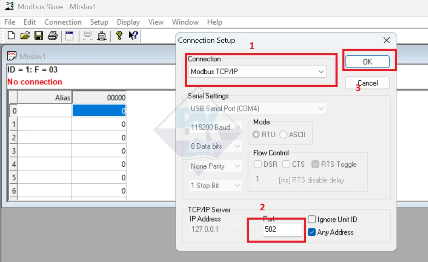Uncheck the Any Address checkbox
The image size is (428, 262).
[x=312, y=232]
